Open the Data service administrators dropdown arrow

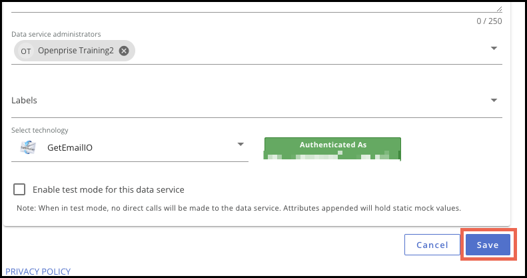[494, 49]
